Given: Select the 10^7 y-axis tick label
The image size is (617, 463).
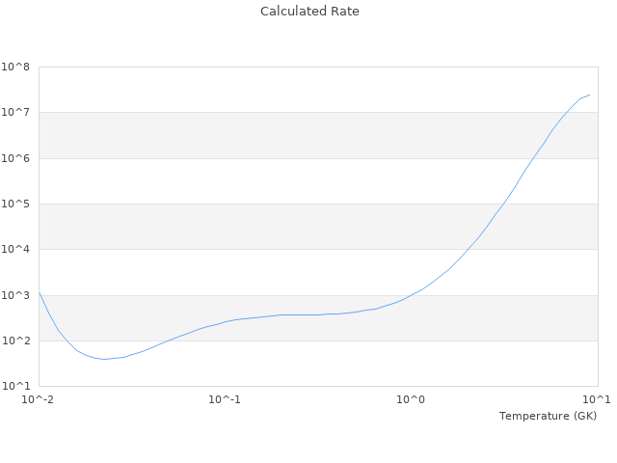Looking at the screenshot, I should point(16,113).
